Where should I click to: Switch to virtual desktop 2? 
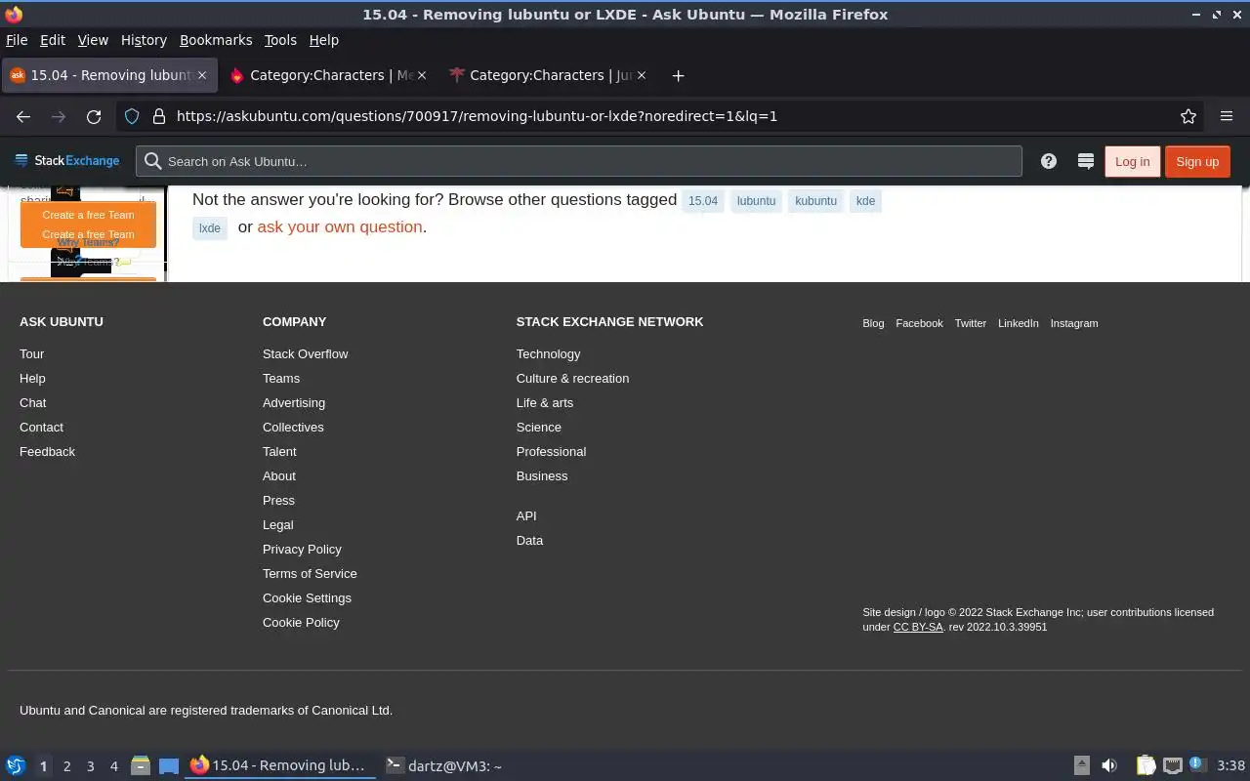tap(66, 766)
